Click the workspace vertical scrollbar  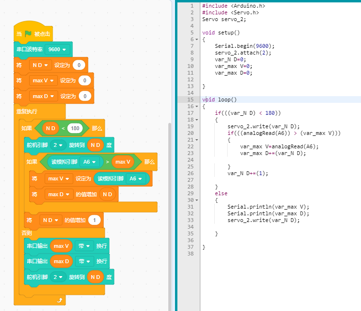170,217
